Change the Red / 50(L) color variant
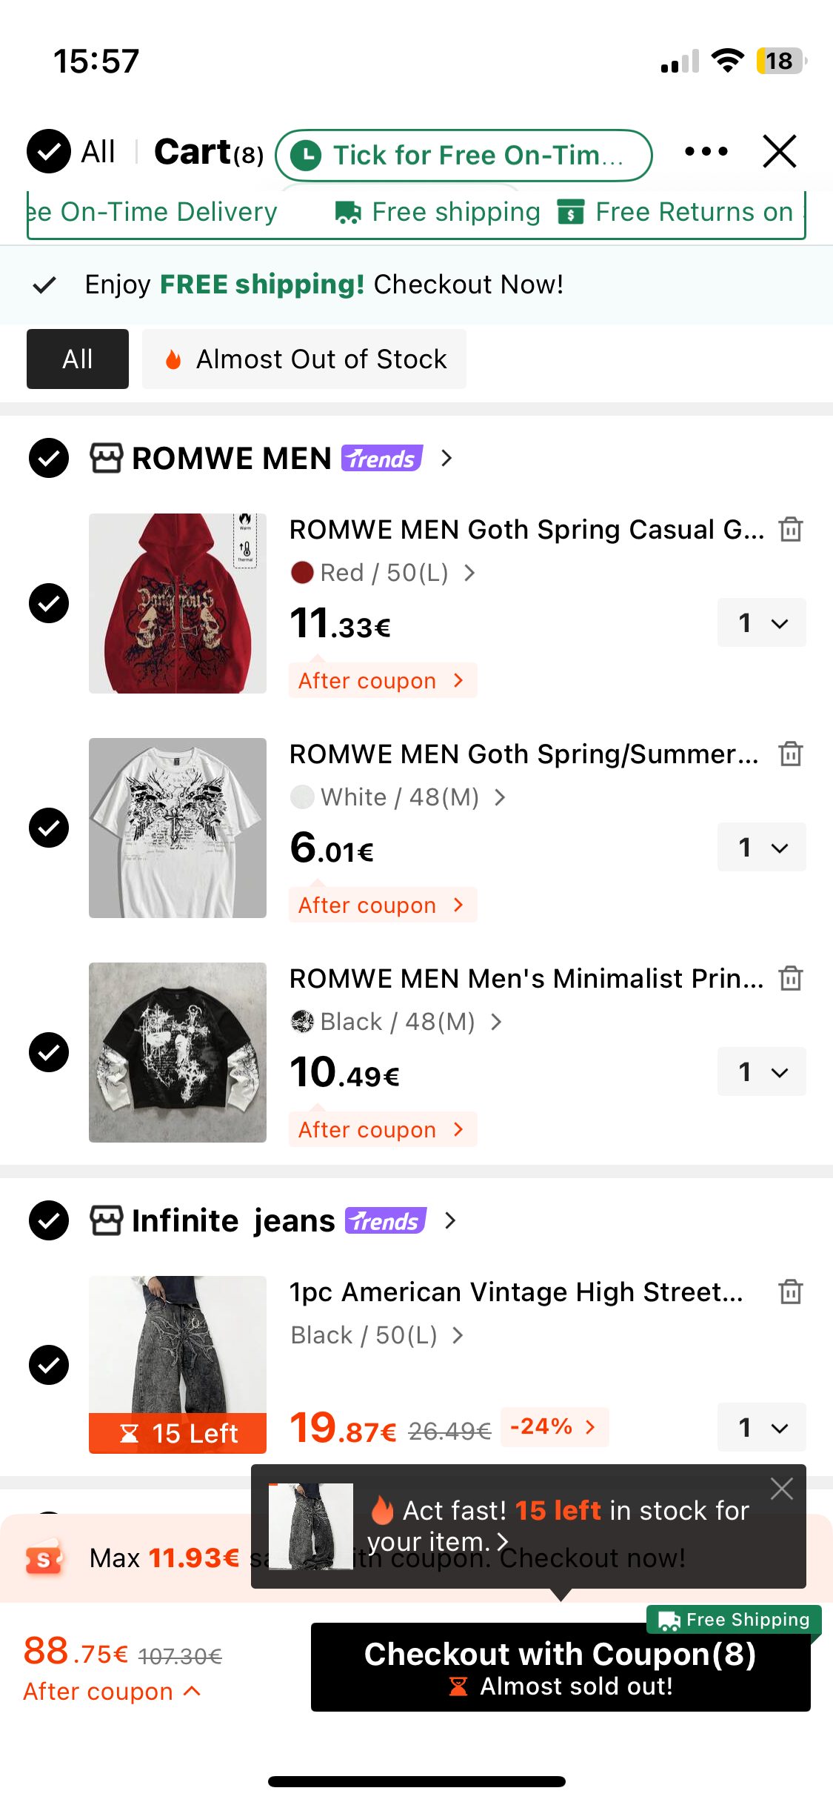 click(383, 573)
